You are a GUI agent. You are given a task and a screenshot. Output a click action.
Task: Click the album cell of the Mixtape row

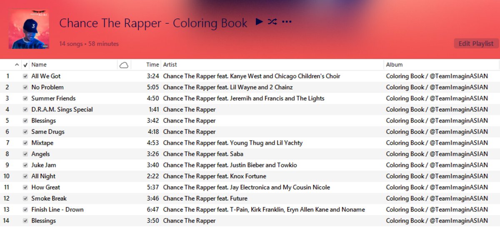click(437, 143)
